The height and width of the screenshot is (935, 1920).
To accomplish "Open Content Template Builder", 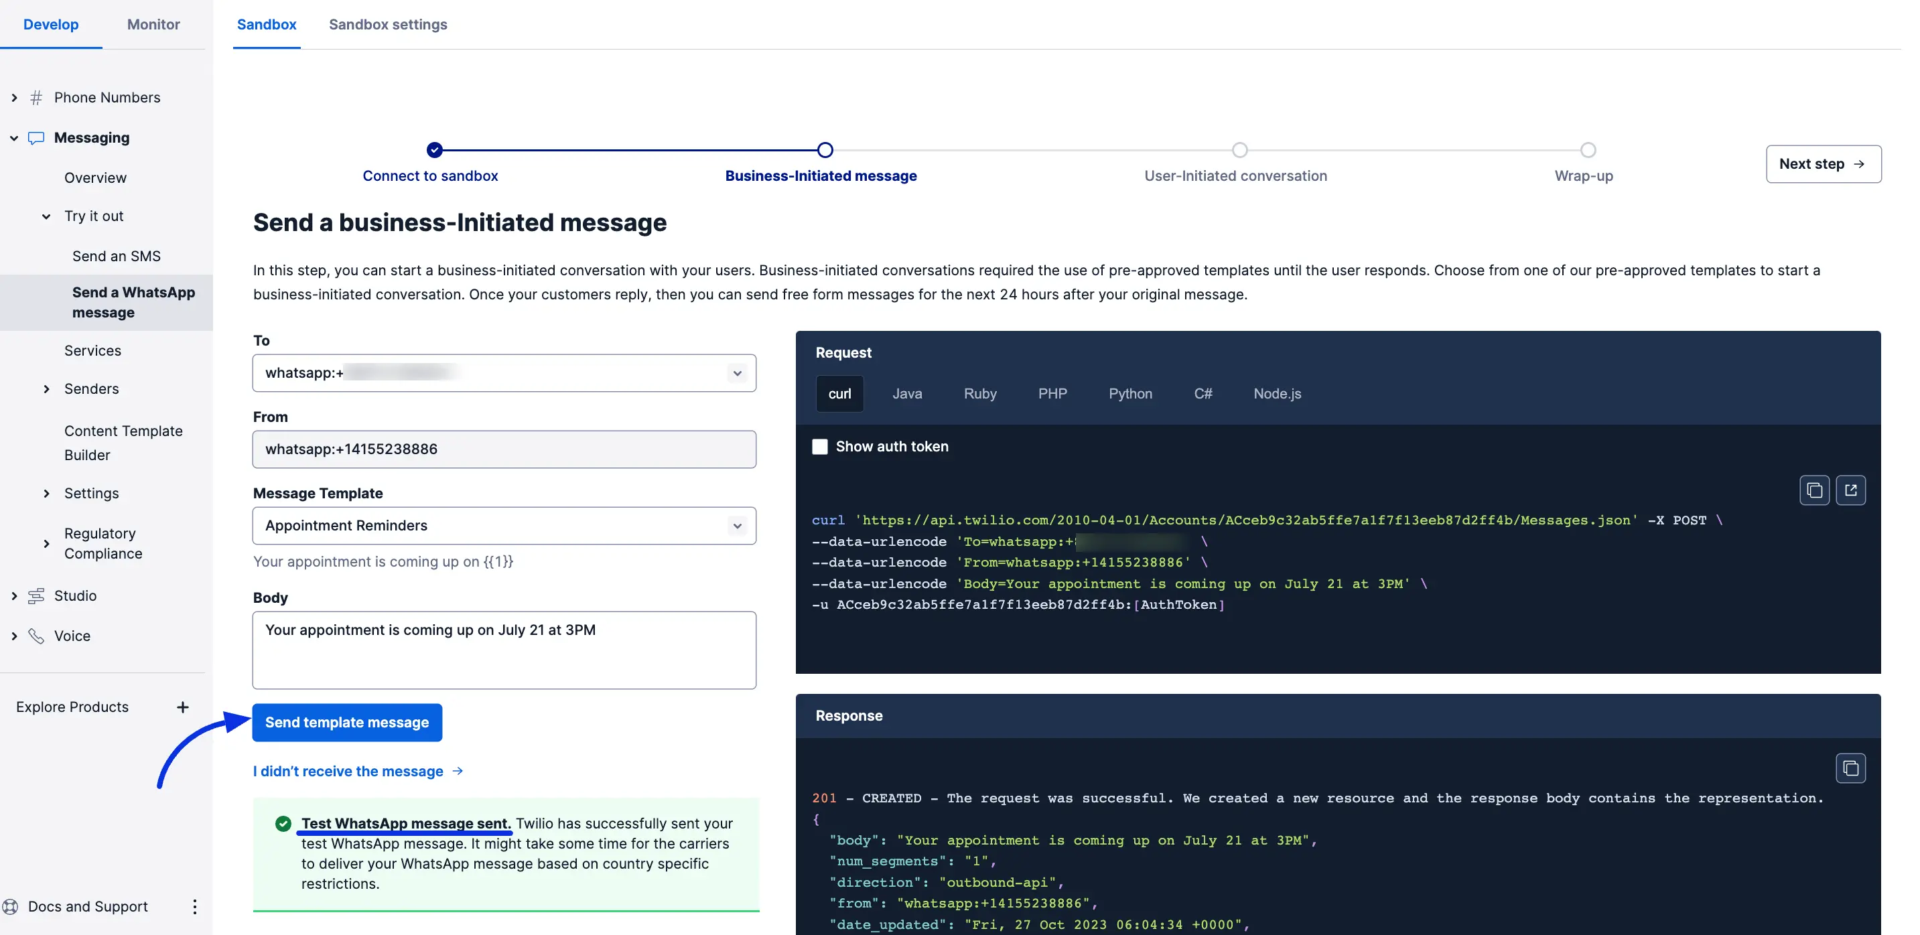I will click(x=124, y=443).
